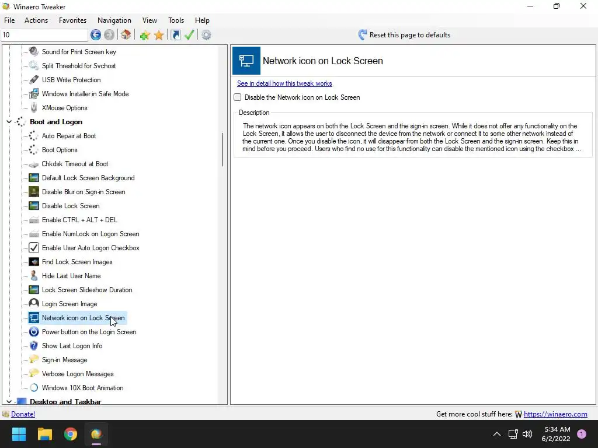Launch Chrome from the taskbar
Viewport: 598px width, 448px height.
[71, 434]
